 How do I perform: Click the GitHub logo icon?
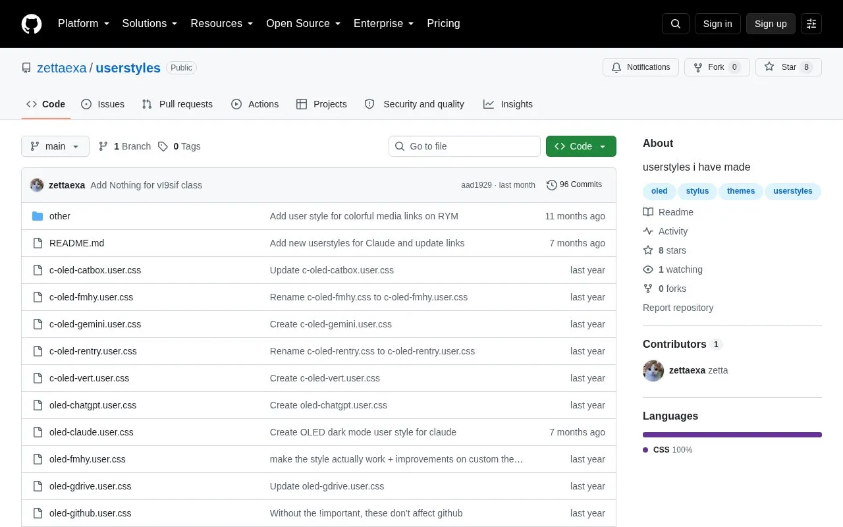(32, 24)
